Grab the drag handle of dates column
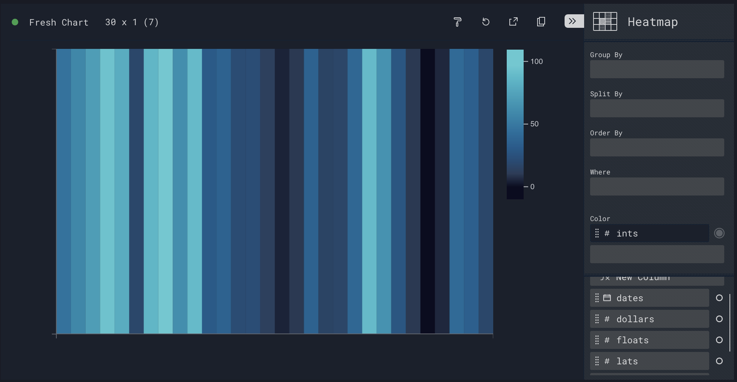 597,298
